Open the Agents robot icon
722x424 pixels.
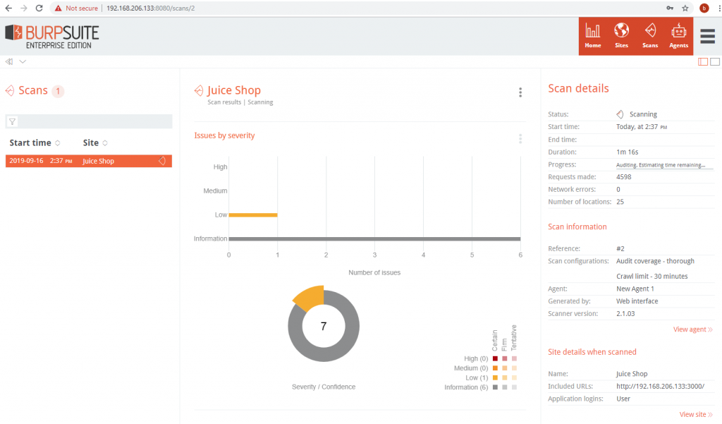click(678, 35)
